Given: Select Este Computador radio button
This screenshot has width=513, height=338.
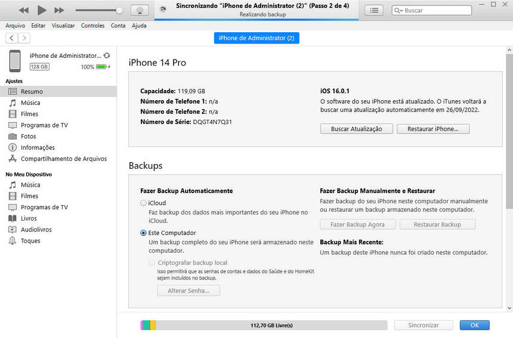Looking at the screenshot, I should click(143, 233).
